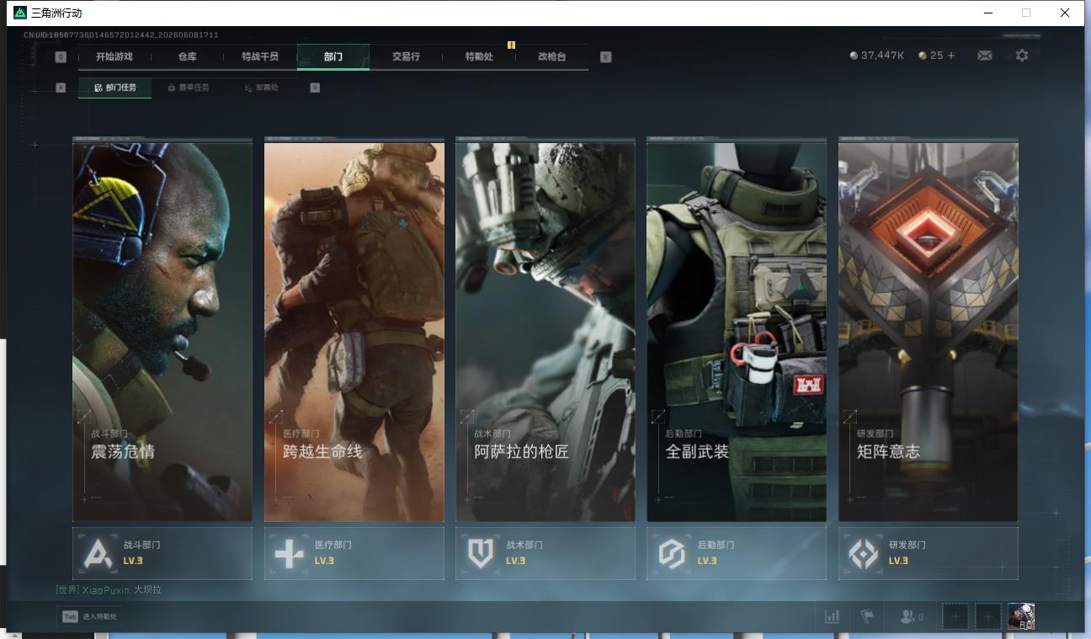Viewport: 1091px width, 639px height.
Task: Switch to the 特勤处 tab
Action: [x=479, y=56]
